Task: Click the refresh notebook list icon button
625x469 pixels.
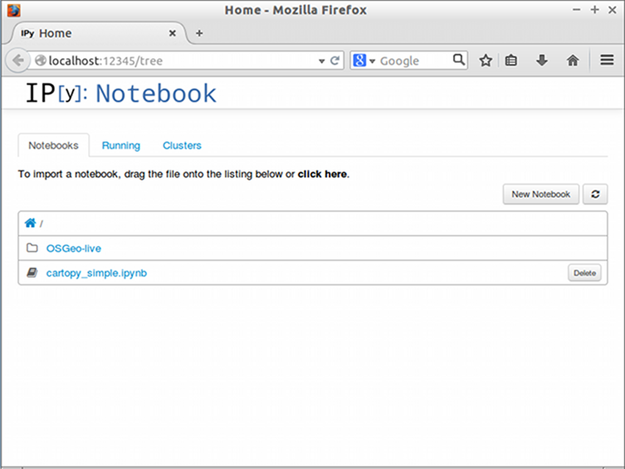Action: [x=595, y=194]
